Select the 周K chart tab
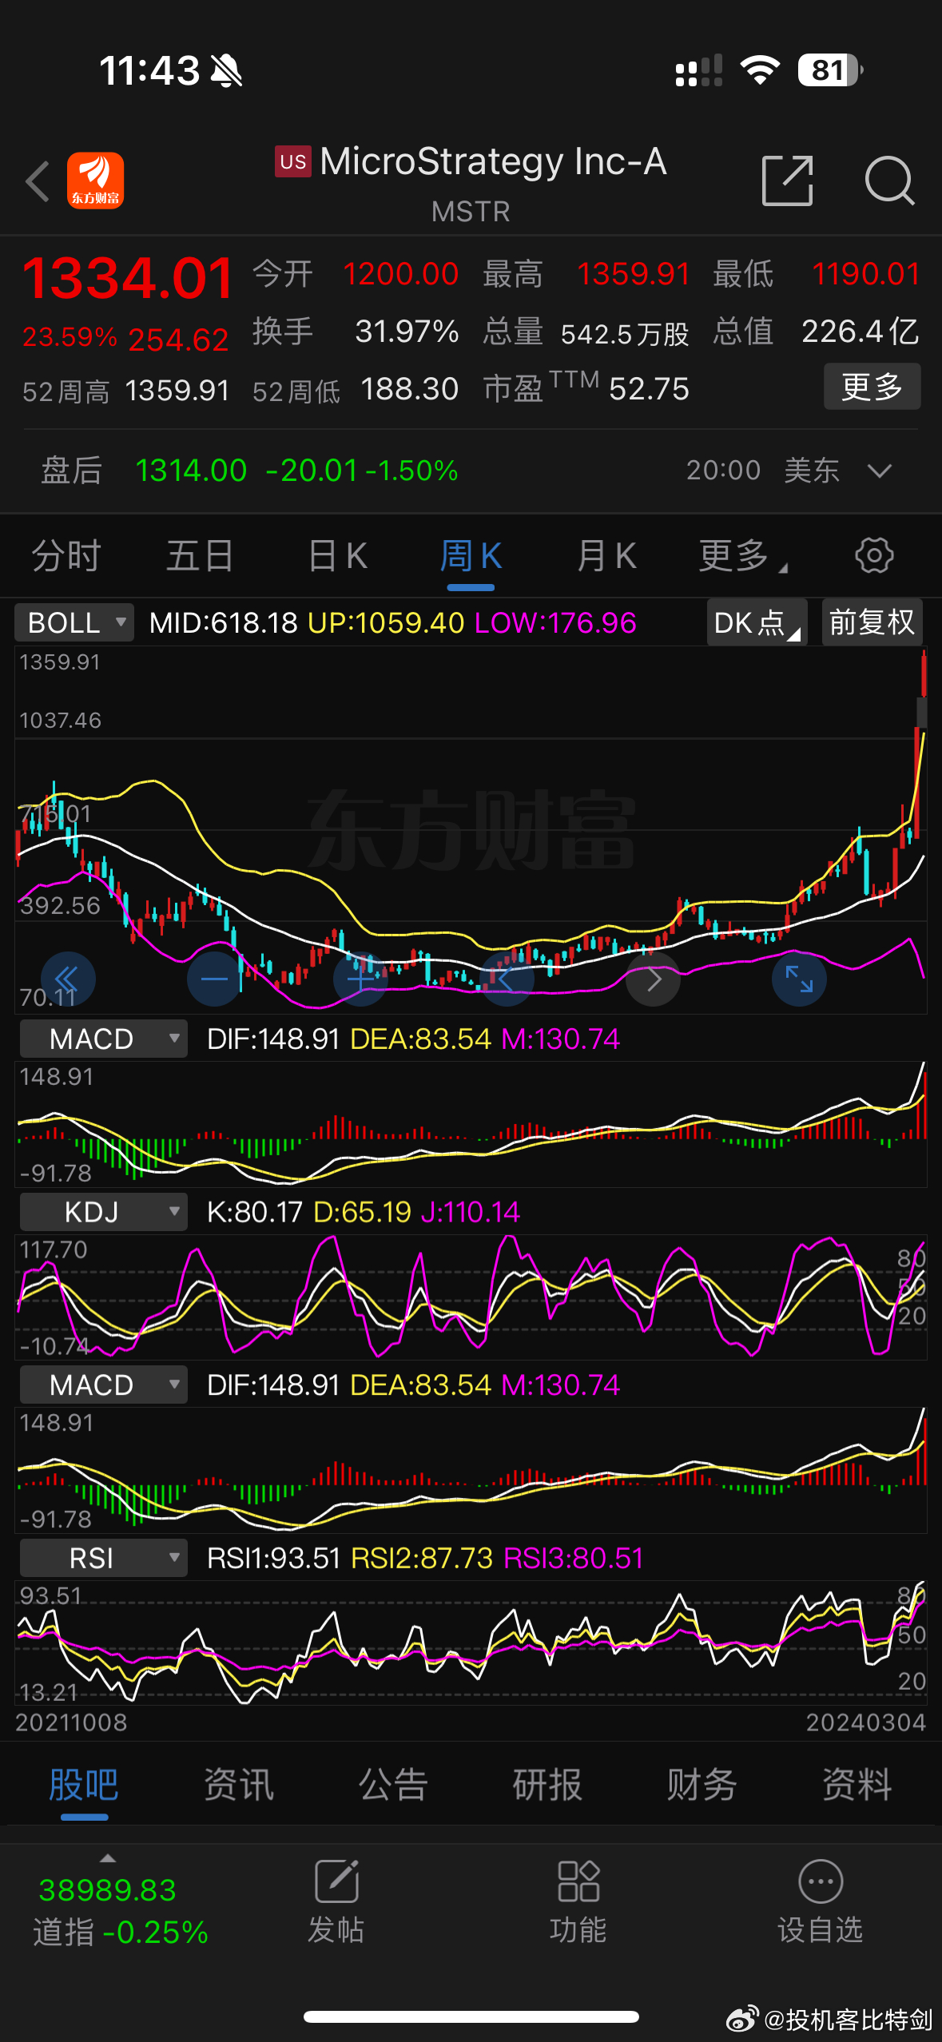The image size is (942, 2042). (471, 555)
